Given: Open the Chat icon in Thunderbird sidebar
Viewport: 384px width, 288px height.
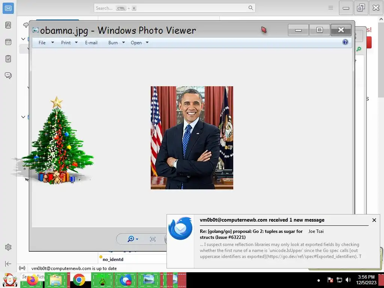Looking at the screenshot, I should (8, 75).
